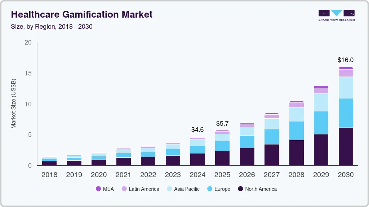The image size is (369, 207).
Task: Toggle the Europe series visibility
Action: 210,189
